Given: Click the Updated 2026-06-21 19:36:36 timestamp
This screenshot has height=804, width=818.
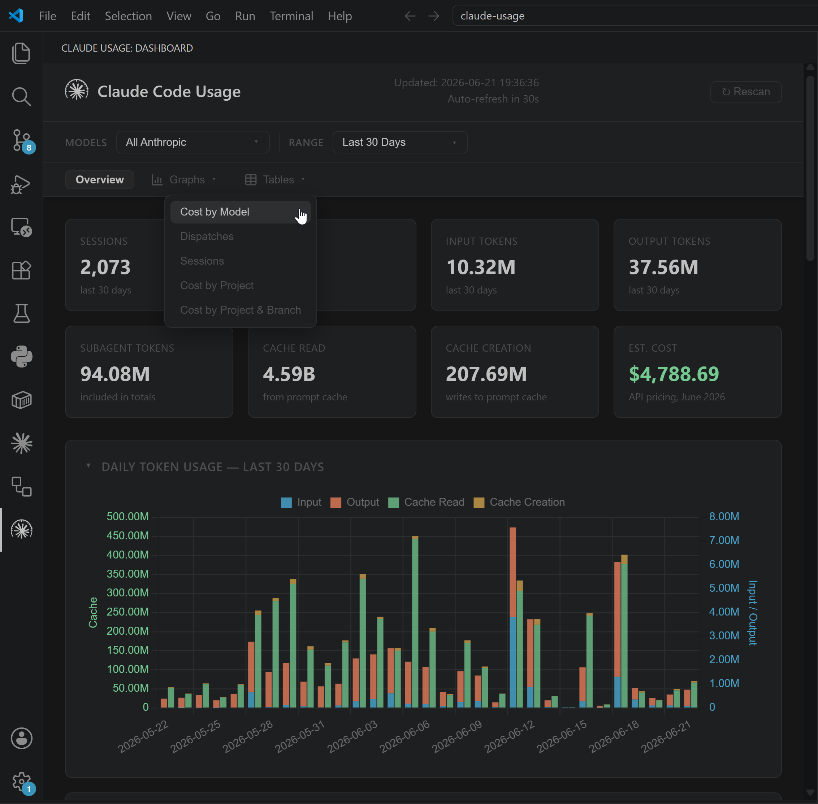Looking at the screenshot, I should pos(466,83).
